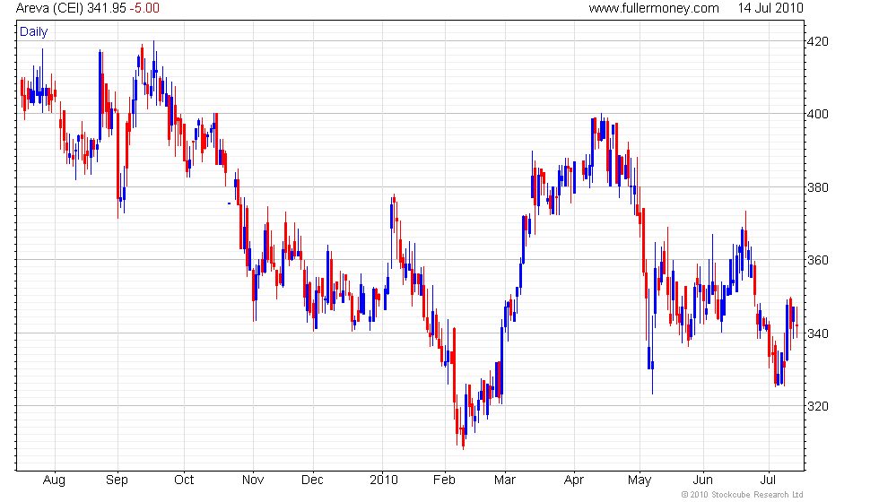The image size is (879, 502).
Task: Click the May month label
Action: coord(640,480)
